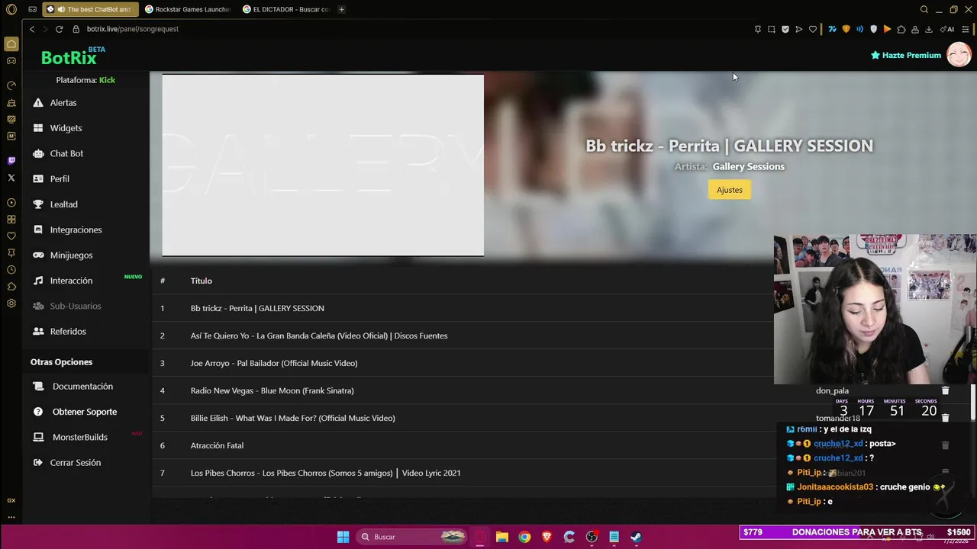Open Interacción section in sidebar
Screen dimensions: 977x549
pyautogui.click(x=71, y=281)
